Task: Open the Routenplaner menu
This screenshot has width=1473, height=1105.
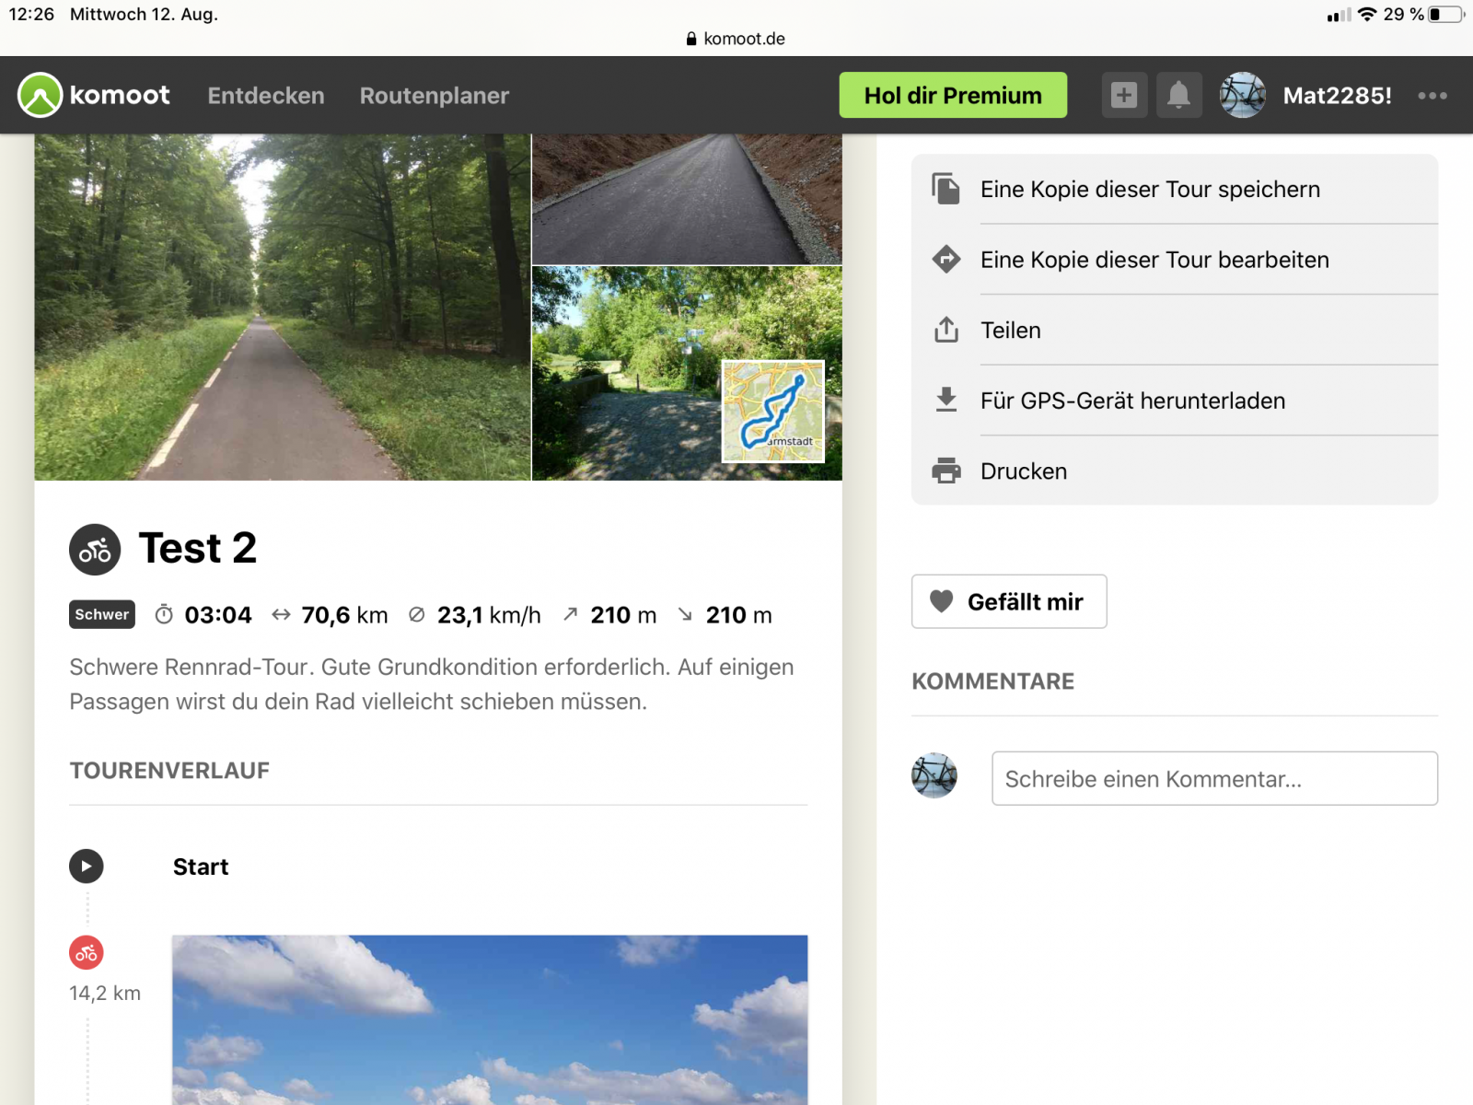Action: pyautogui.click(x=434, y=96)
